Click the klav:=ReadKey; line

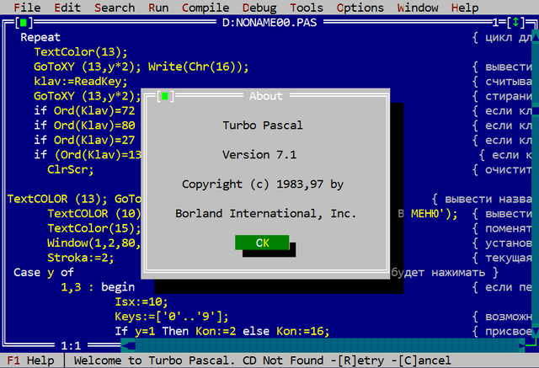(x=81, y=82)
